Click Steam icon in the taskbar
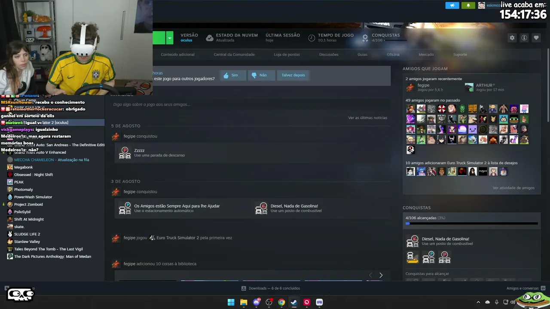 294,302
